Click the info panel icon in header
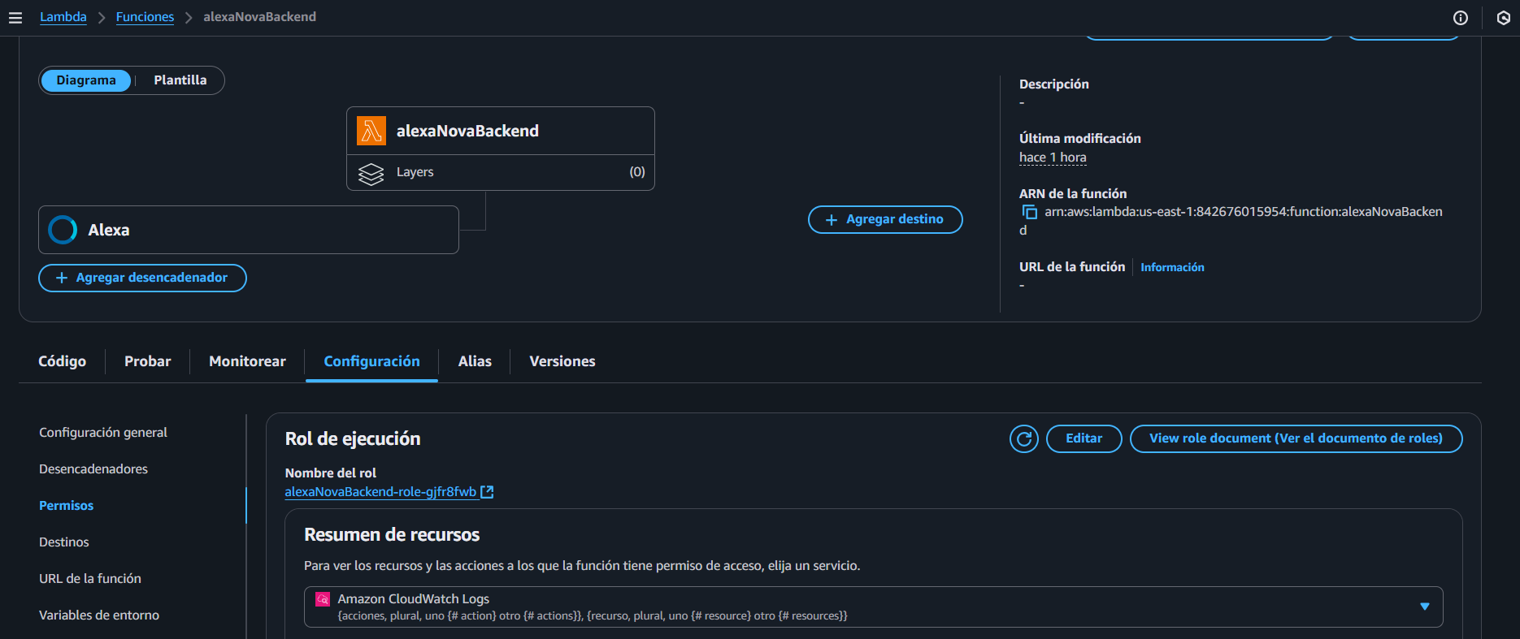The height and width of the screenshot is (639, 1520). (1460, 18)
